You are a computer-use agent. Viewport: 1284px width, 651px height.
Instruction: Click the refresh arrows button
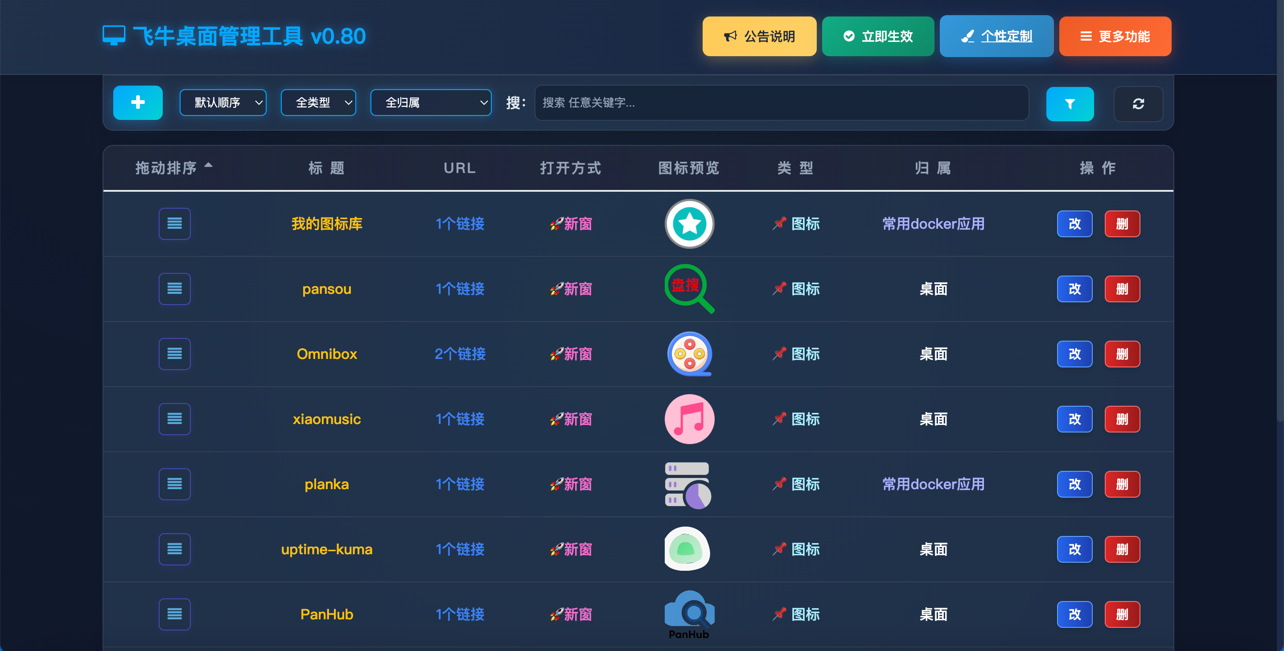click(1138, 104)
